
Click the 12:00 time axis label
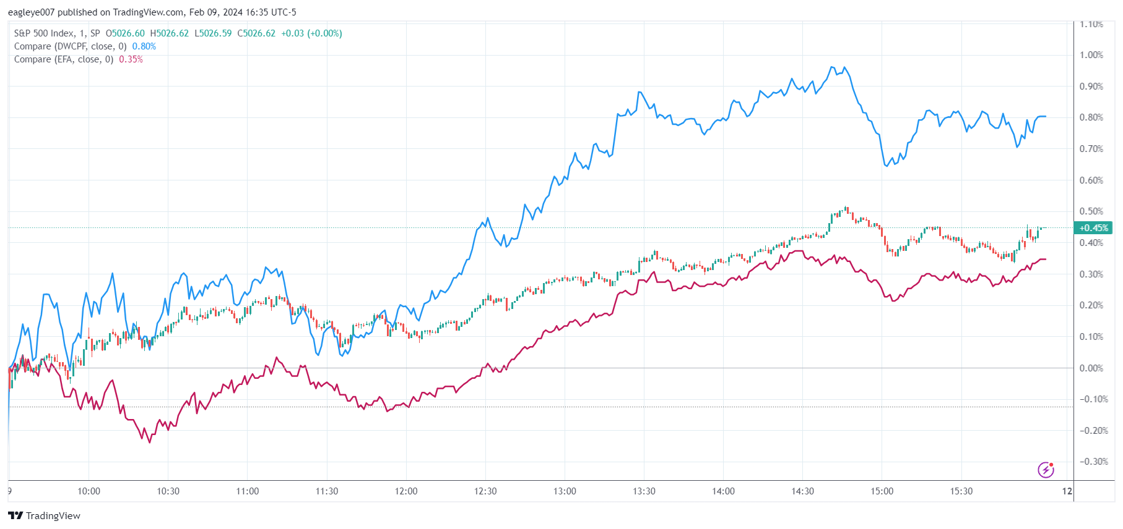(x=406, y=491)
